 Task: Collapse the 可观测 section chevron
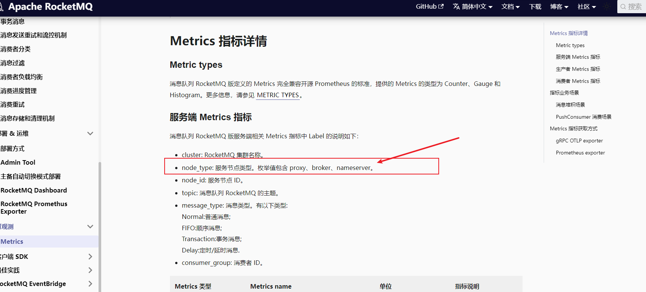90,226
